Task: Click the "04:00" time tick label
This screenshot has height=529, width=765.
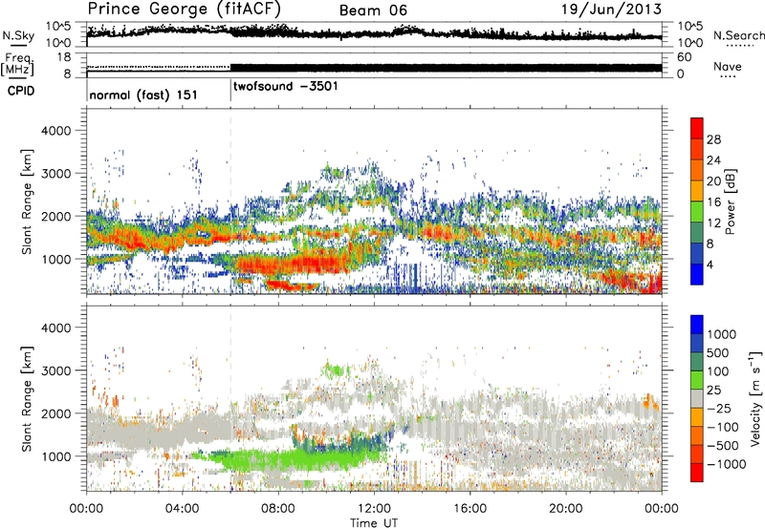Action: point(182,508)
